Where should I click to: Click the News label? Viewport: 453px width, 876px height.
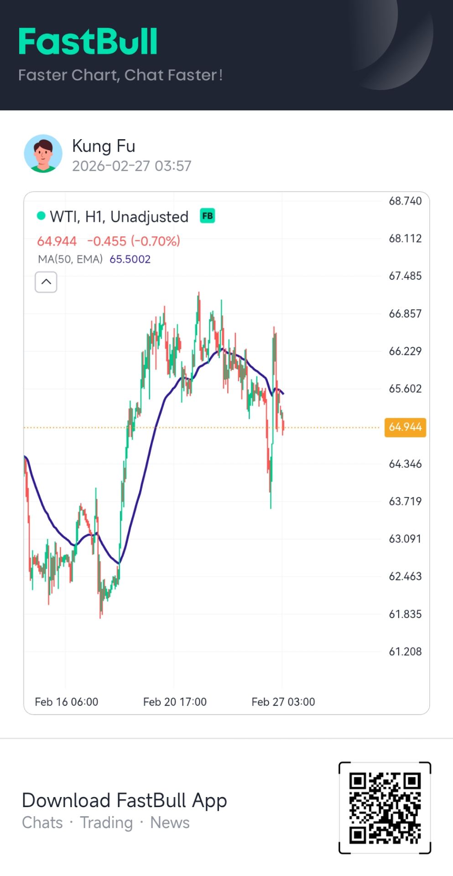tap(170, 823)
